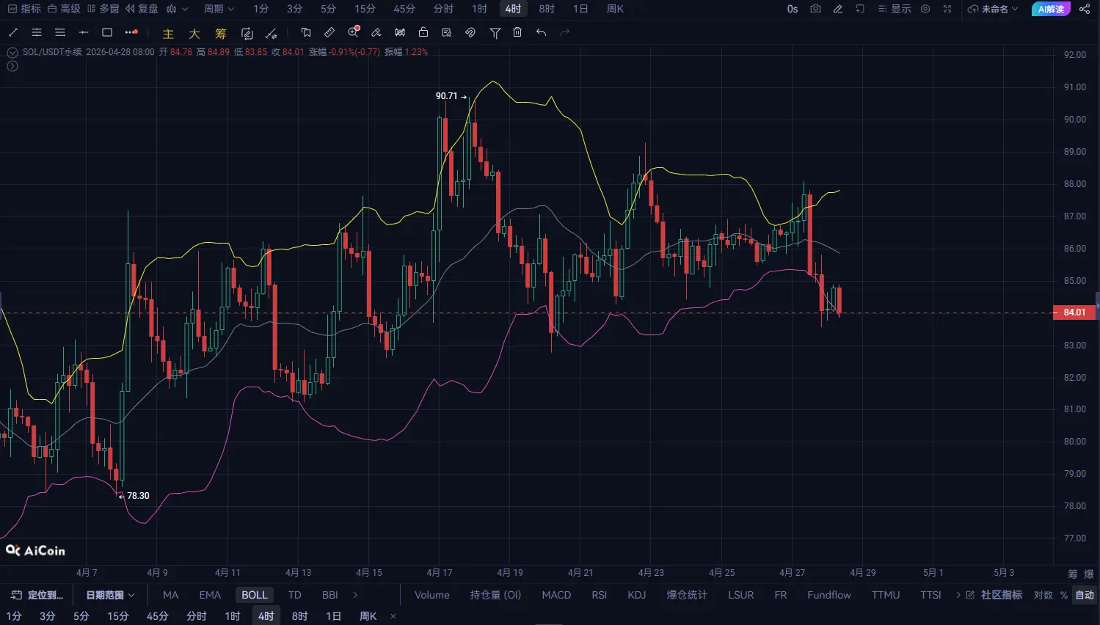
Task: Enable the MACD sub-indicator
Action: click(x=556, y=595)
